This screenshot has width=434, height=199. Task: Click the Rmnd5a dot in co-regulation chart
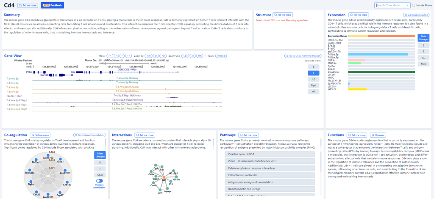30,170
